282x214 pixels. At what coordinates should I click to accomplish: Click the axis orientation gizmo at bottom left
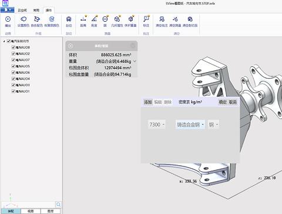[11, 201]
